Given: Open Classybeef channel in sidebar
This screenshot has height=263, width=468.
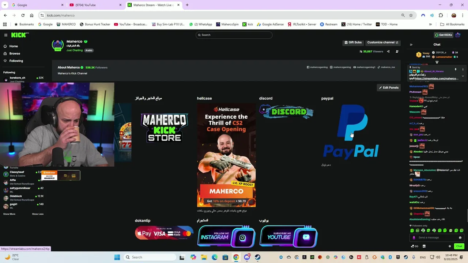Looking at the screenshot, I should click(23, 174).
